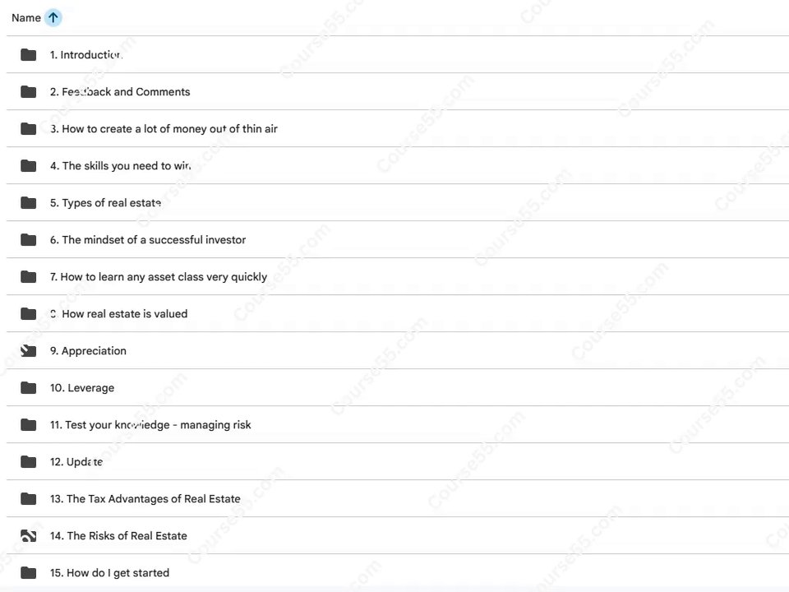The width and height of the screenshot is (789, 592).
Task: Click folder icon beside 13. The Tax Advantages
Action: [x=28, y=499]
